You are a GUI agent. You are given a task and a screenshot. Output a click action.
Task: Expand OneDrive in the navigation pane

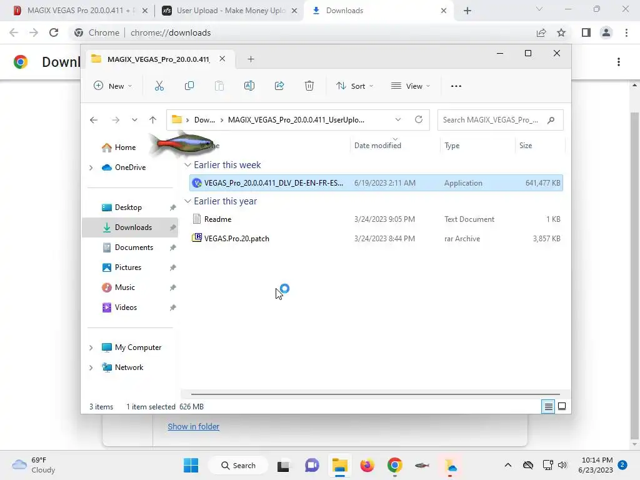click(x=91, y=167)
